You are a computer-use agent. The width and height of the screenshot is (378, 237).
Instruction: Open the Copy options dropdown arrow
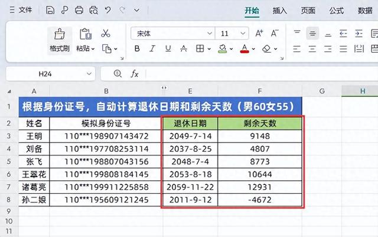pyautogui.click(x=116, y=49)
